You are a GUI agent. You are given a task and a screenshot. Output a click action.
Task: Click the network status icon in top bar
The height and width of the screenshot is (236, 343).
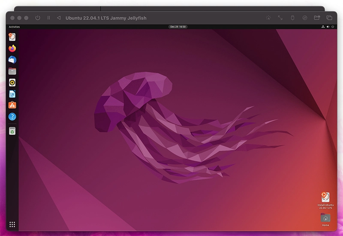pos(323,27)
